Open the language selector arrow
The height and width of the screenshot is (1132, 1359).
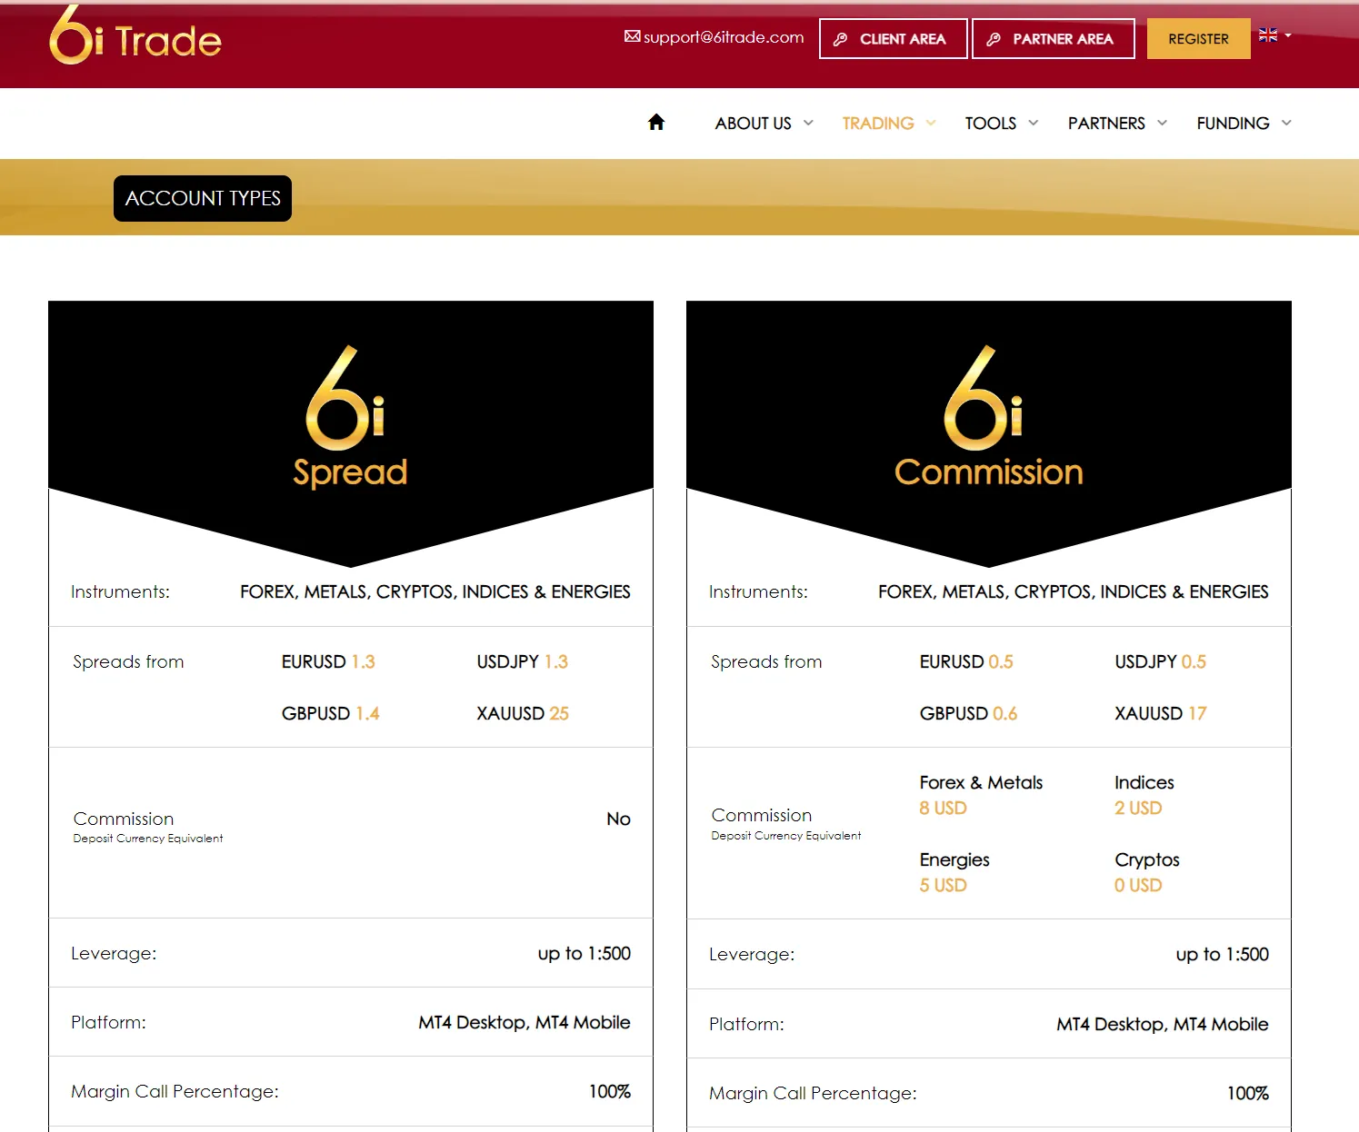pos(1288,35)
